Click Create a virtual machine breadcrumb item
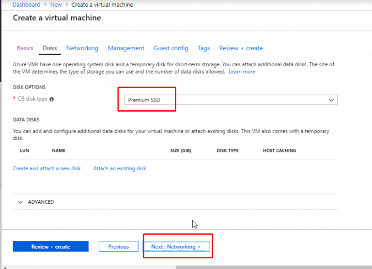 pyautogui.click(x=102, y=4)
